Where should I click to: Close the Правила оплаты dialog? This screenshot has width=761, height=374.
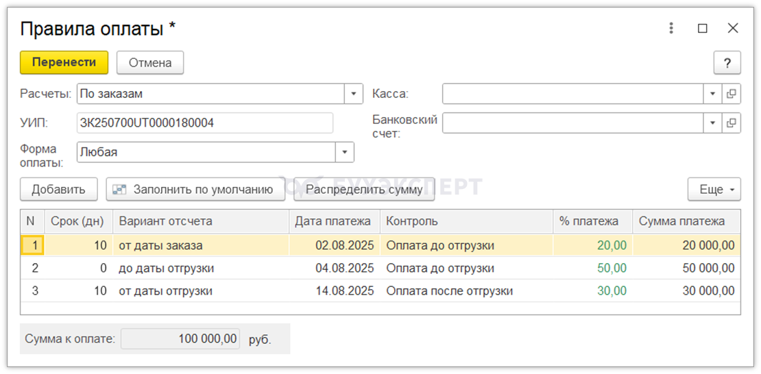[733, 28]
